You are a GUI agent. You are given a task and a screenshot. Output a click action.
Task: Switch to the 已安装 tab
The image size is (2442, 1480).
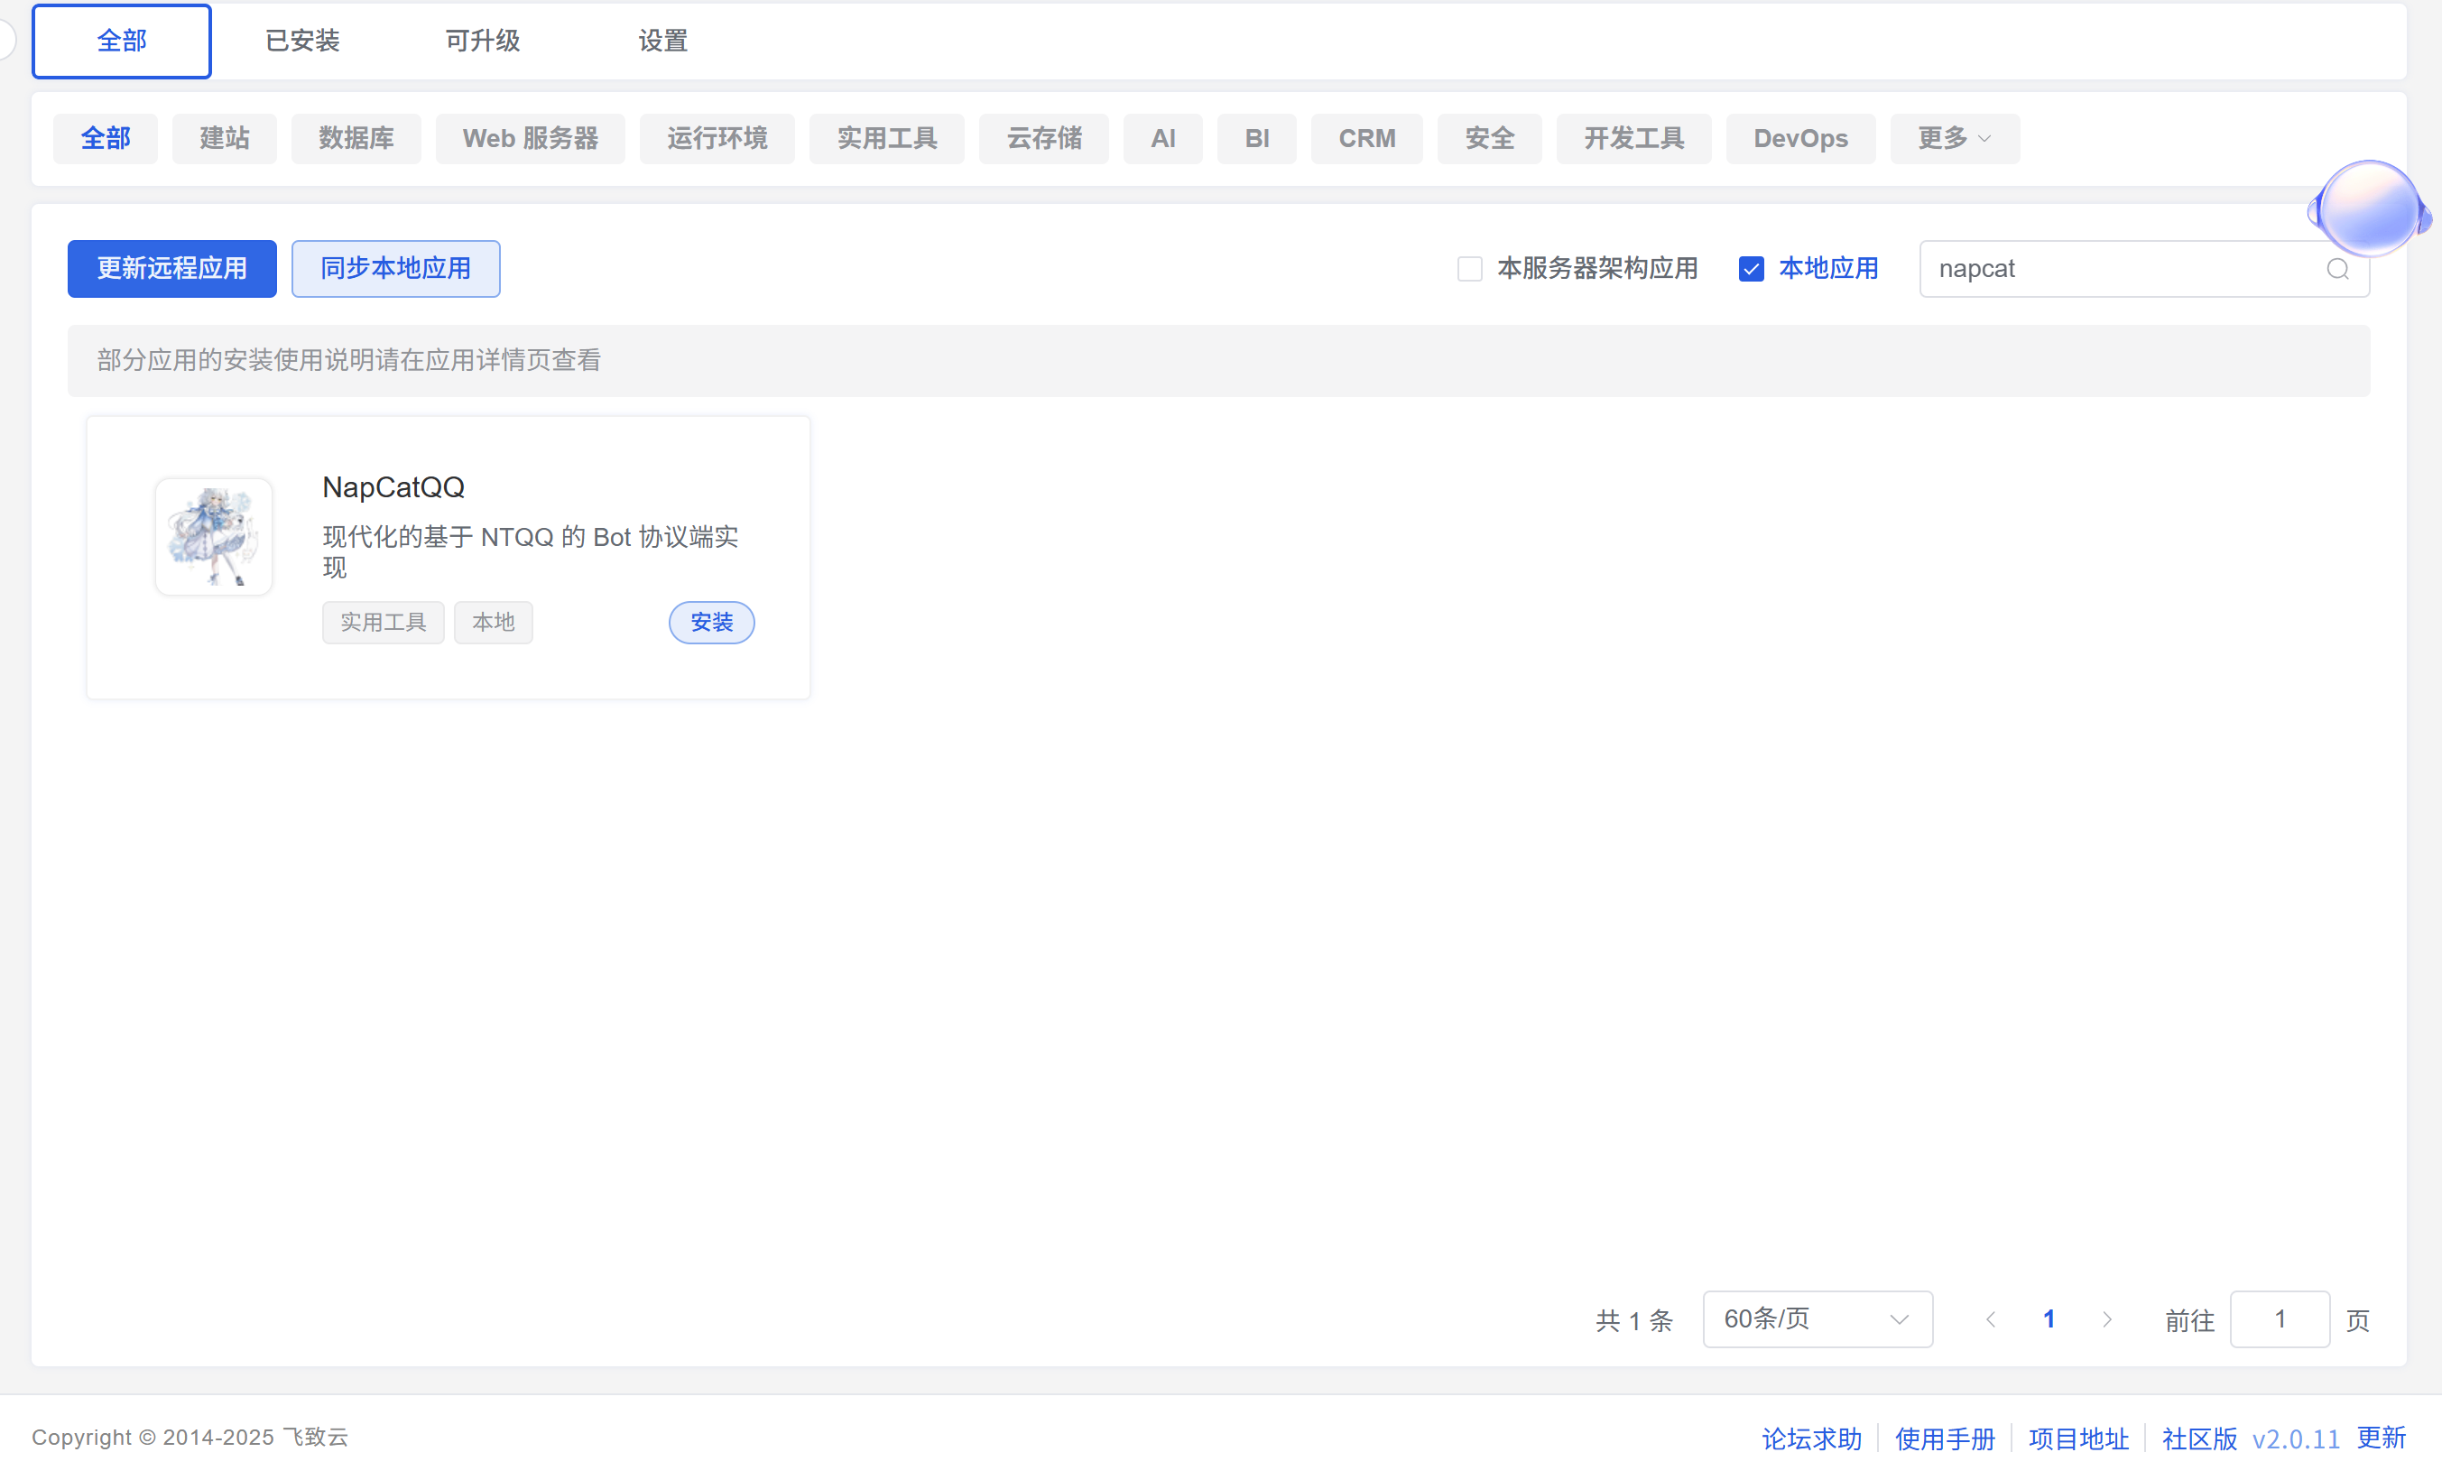pyautogui.click(x=302, y=41)
